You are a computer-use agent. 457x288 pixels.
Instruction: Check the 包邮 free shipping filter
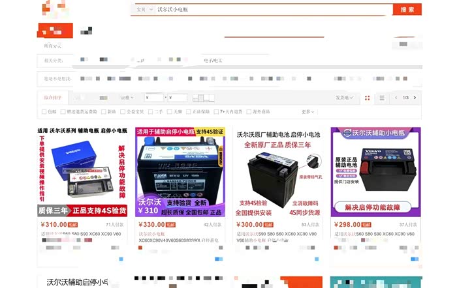click(44, 111)
